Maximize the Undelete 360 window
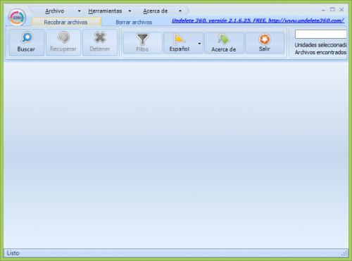 coord(332,10)
